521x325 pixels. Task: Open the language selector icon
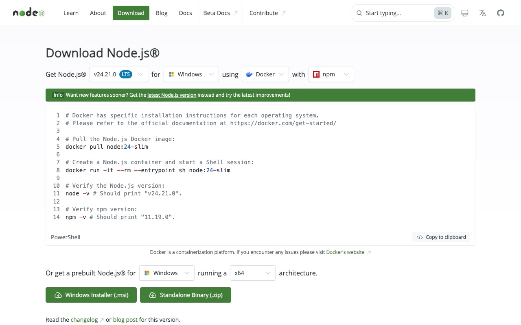tap(483, 13)
